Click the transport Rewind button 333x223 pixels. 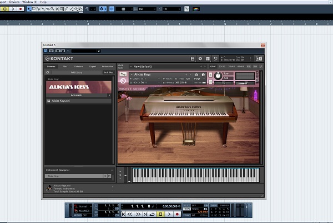130,214
